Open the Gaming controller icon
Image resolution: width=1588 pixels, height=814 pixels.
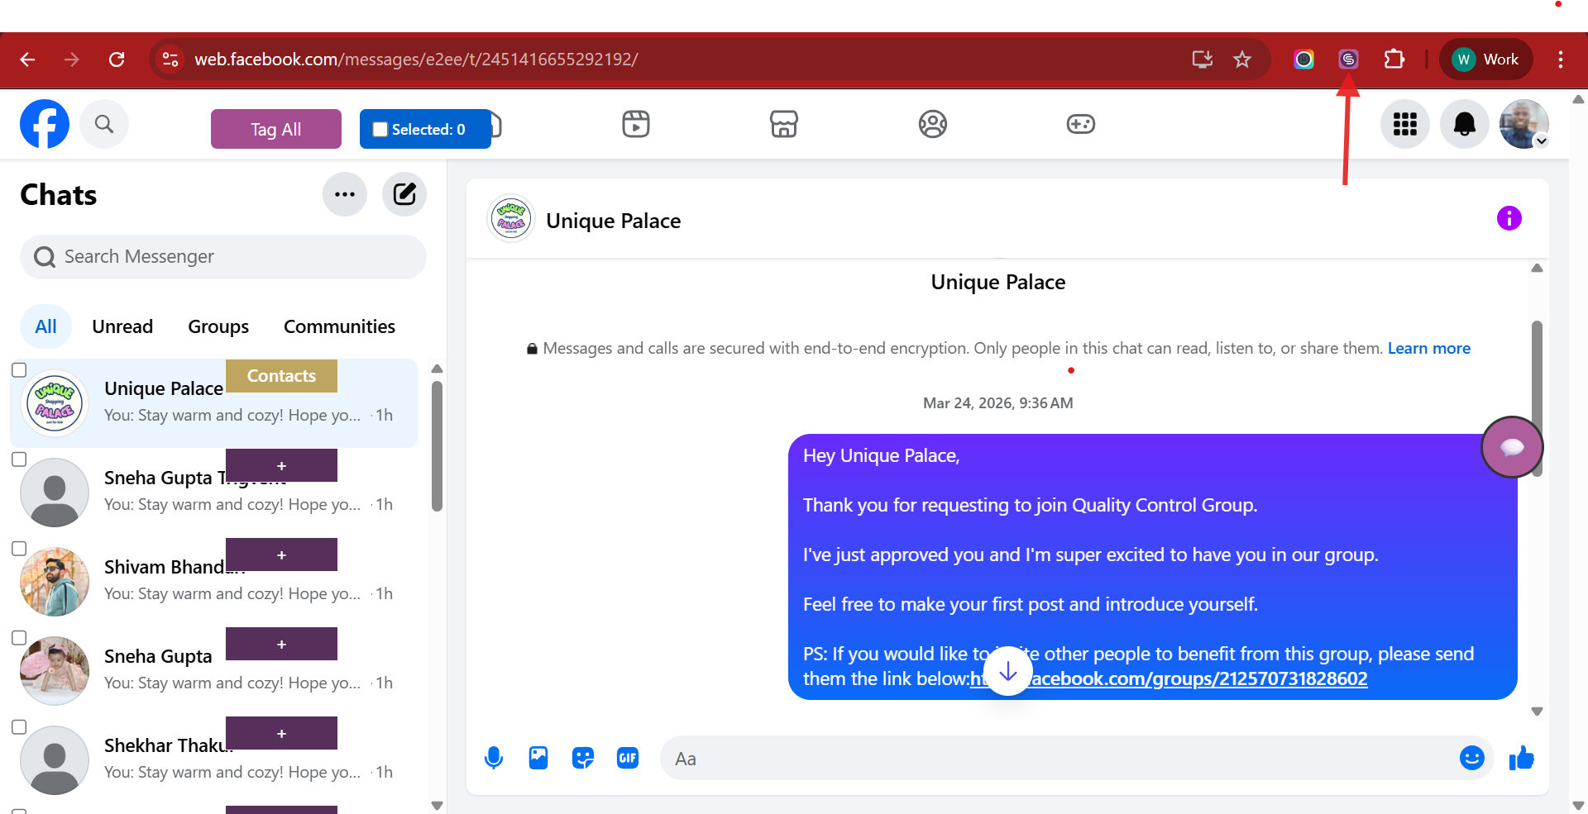pos(1081,124)
